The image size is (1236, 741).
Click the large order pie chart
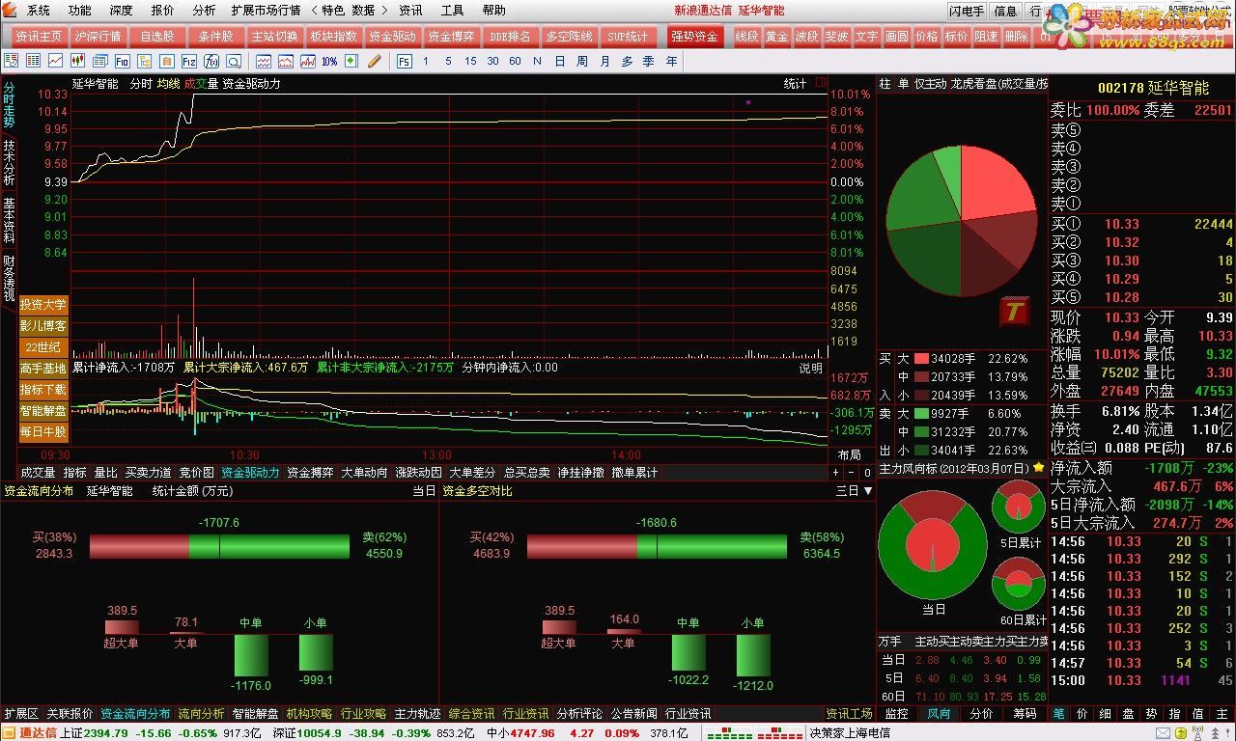tap(961, 223)
